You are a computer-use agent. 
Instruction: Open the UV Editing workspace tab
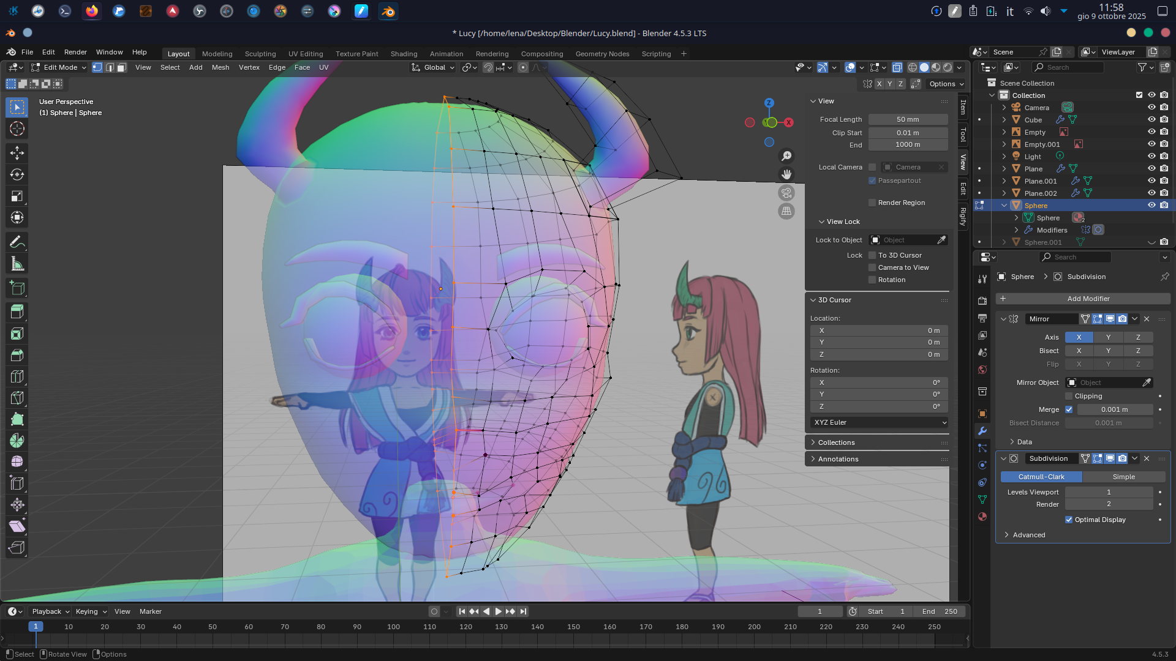tap(306, 54)
